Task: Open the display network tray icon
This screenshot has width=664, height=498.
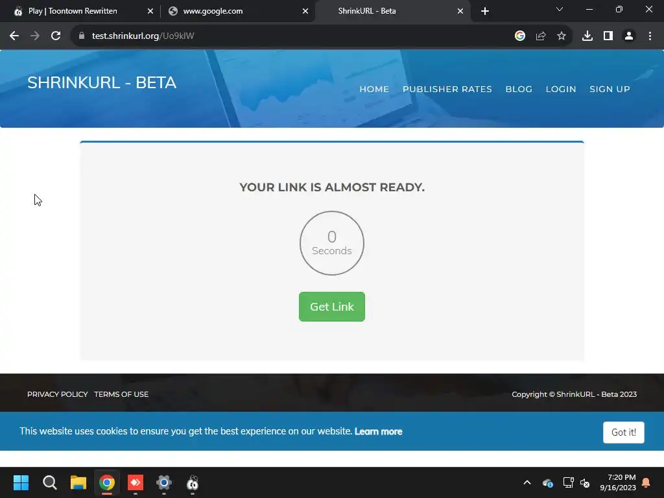Action: pos(568,482)
